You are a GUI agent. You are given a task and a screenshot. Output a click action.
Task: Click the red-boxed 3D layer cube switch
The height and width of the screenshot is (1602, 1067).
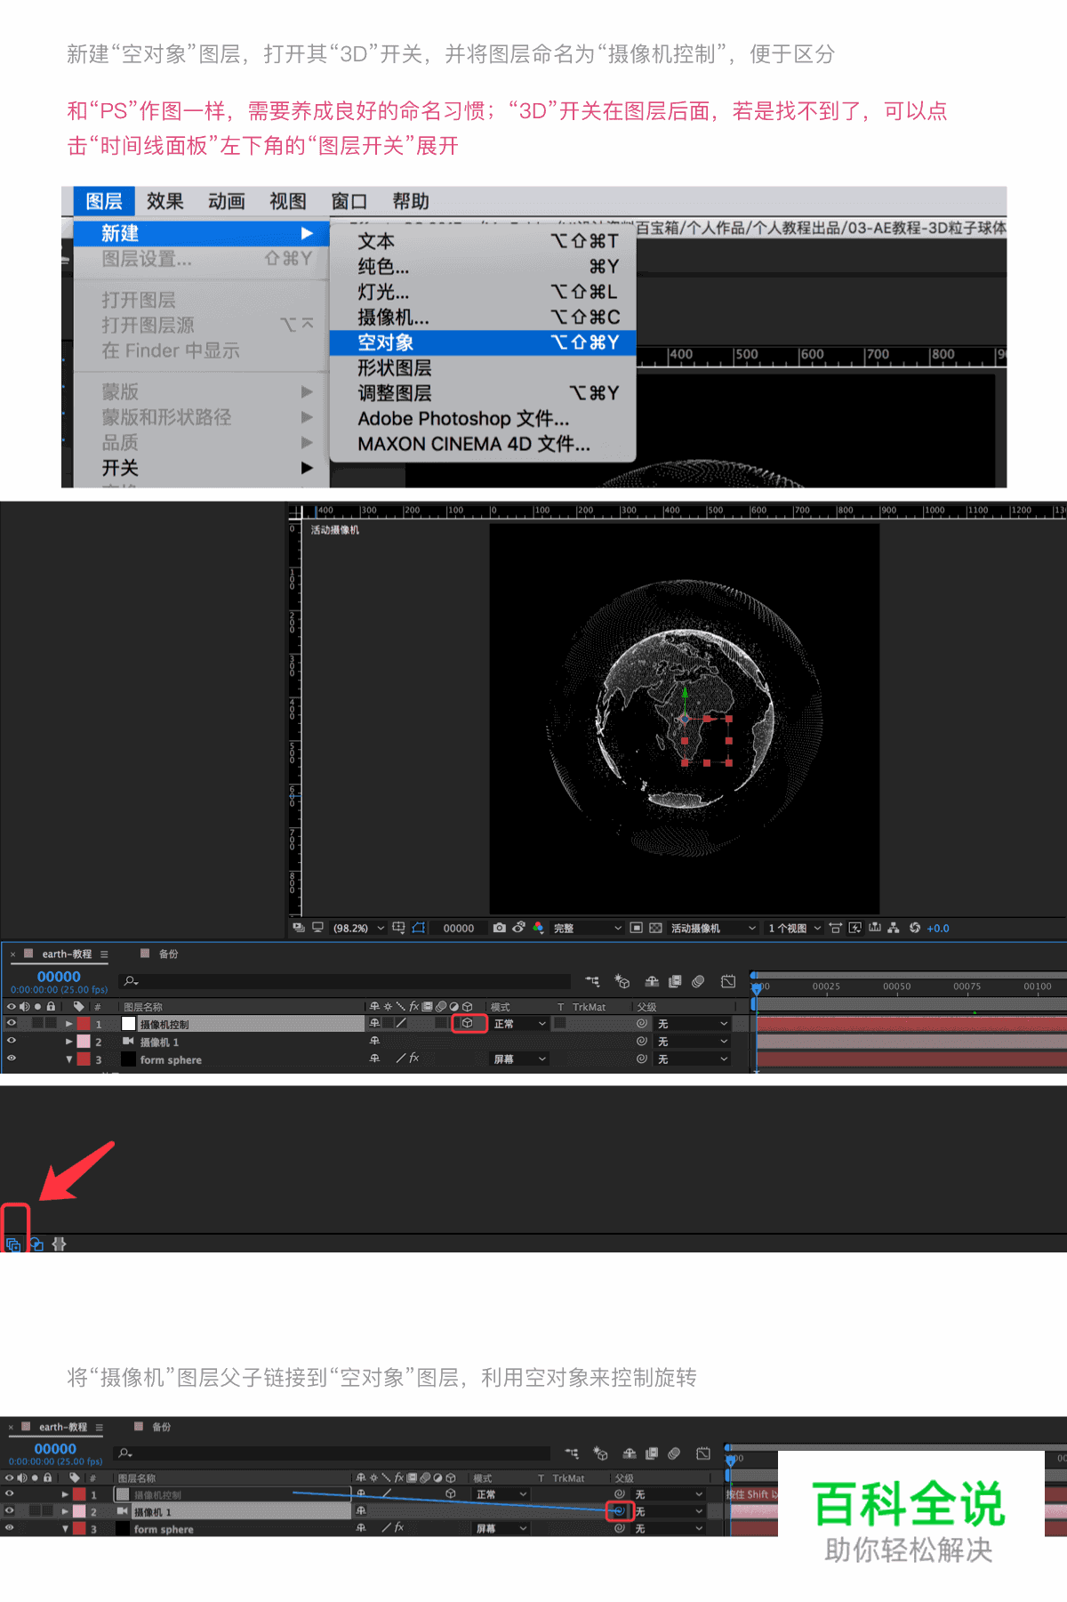468,1023
